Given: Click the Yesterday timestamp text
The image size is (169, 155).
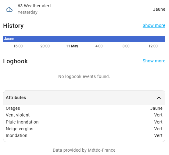Looking at the screenshot, I should pos(27,12).
